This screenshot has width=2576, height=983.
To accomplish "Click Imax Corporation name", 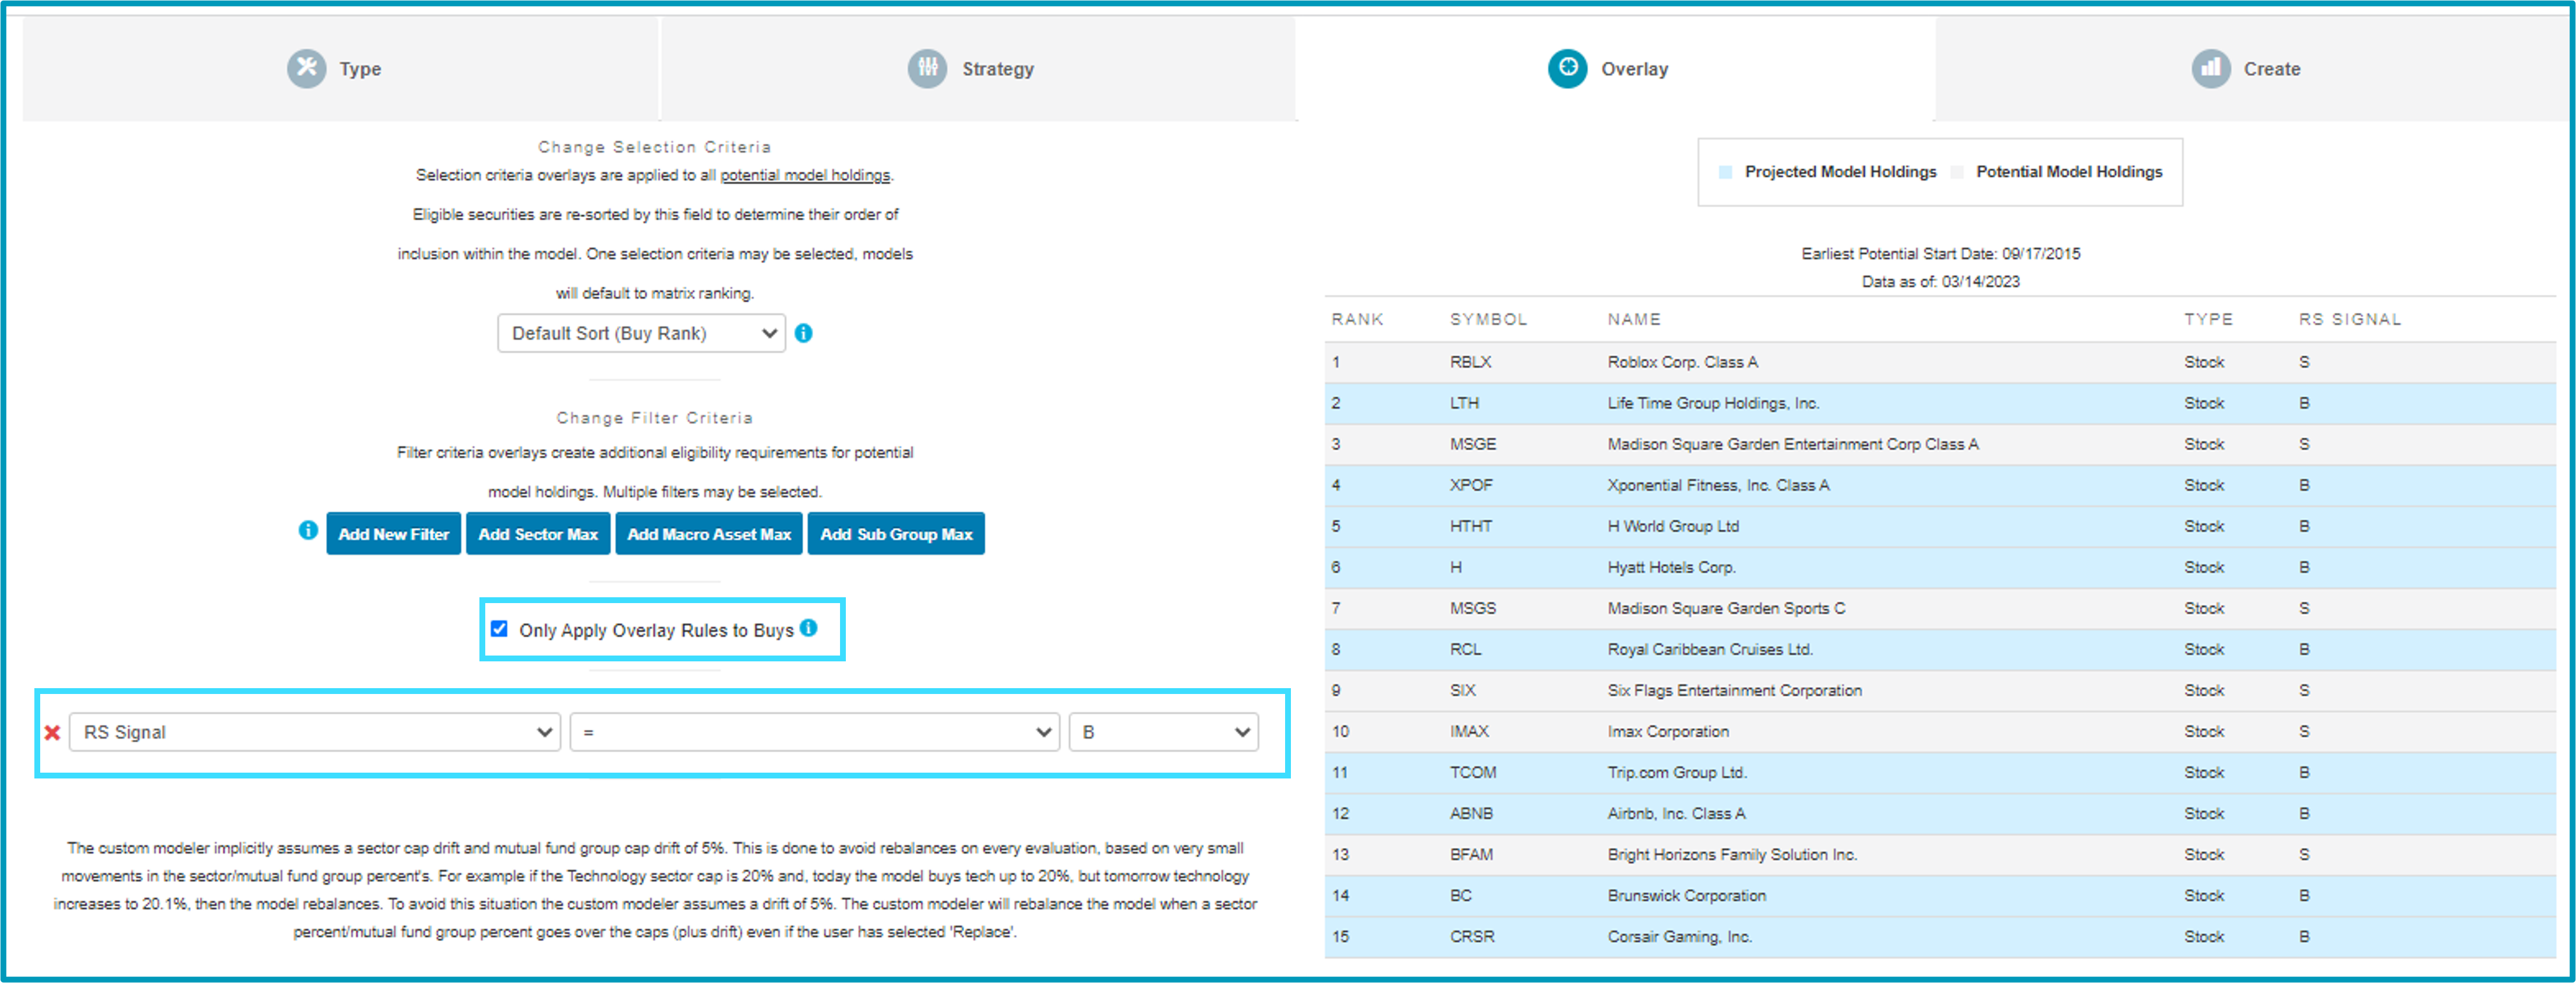I will [1668, 731].
